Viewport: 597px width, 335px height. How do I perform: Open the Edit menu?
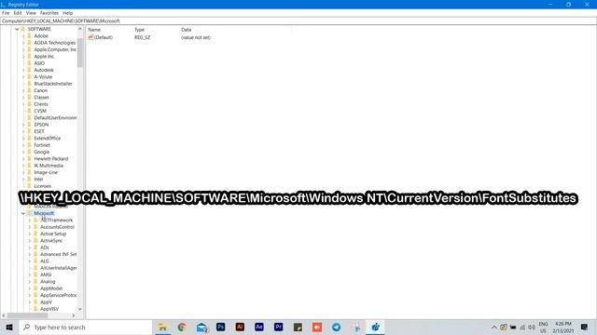(x=18, y=13)
